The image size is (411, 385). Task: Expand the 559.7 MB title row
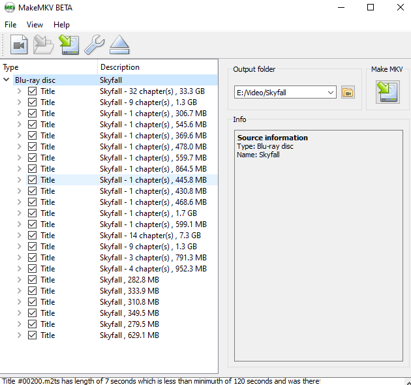tap(19, 158)
